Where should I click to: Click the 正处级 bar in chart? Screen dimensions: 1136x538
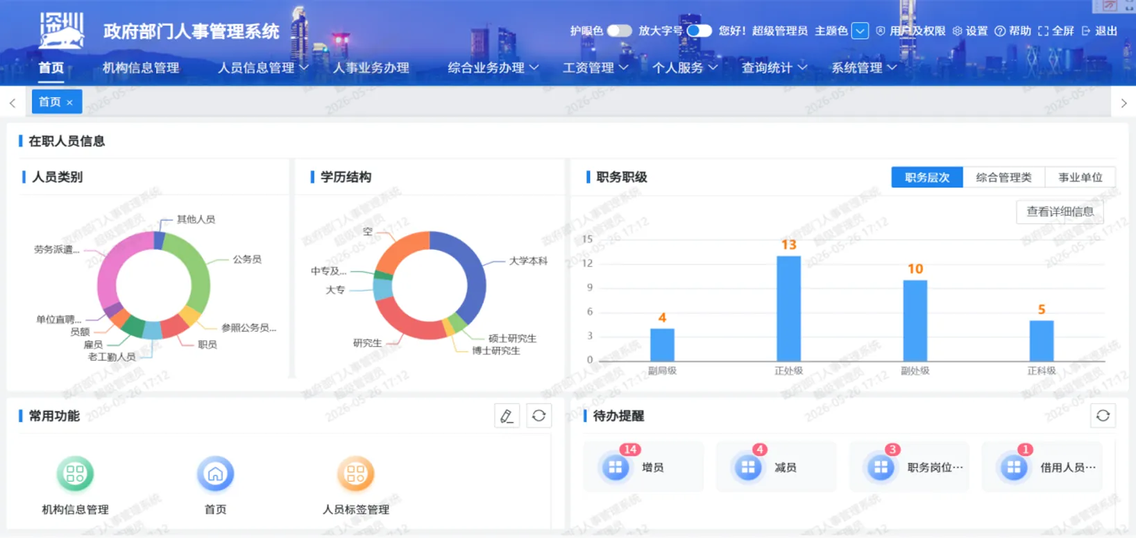pyautogui.click(x=788, y=308)
